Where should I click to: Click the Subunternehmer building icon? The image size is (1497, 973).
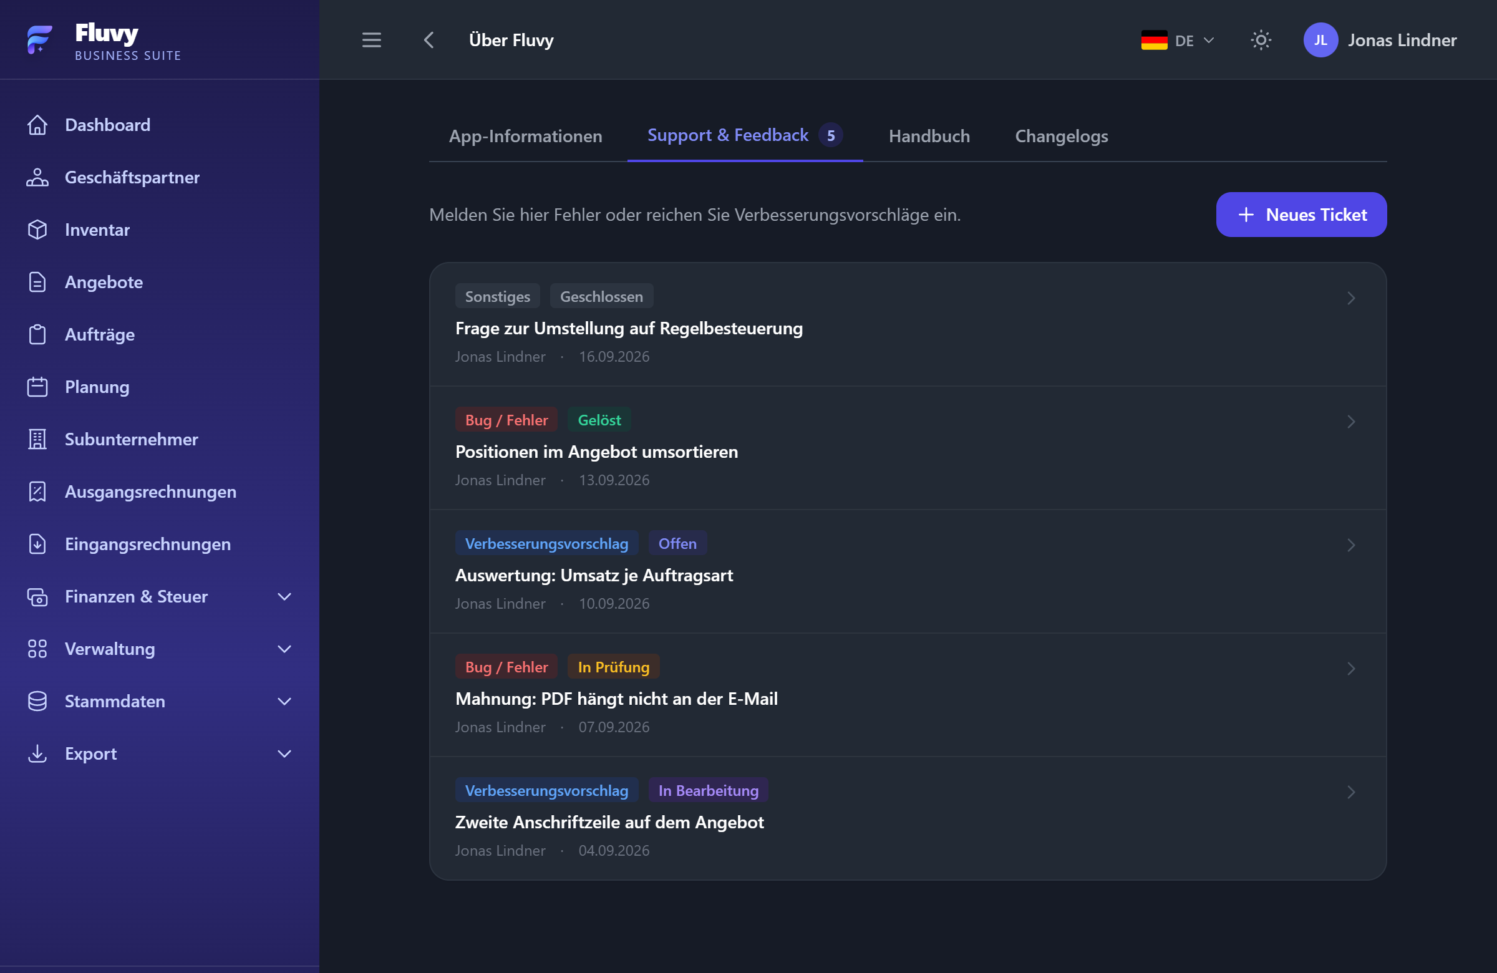click(37, 439)
